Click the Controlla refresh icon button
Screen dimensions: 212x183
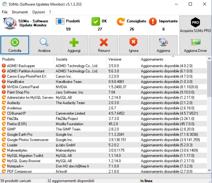tap(15, 45)
